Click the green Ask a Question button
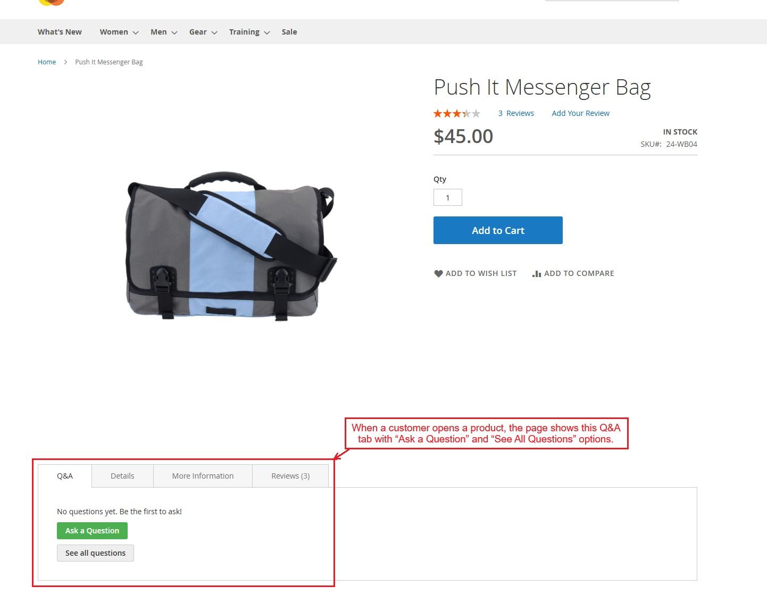 click(92, 531)
